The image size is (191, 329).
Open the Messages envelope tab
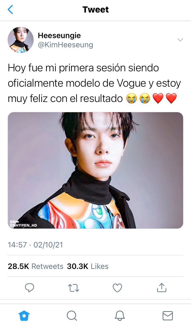168,316
